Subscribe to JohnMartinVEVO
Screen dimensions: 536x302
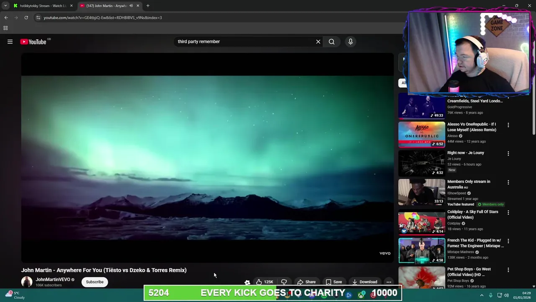[x=95, y=282]
